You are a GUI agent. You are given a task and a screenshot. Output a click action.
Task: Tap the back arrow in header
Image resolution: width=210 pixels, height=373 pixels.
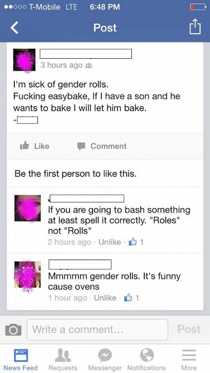(14, 28)
